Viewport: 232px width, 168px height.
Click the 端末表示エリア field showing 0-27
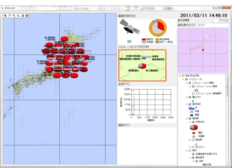tap(213, 25)
